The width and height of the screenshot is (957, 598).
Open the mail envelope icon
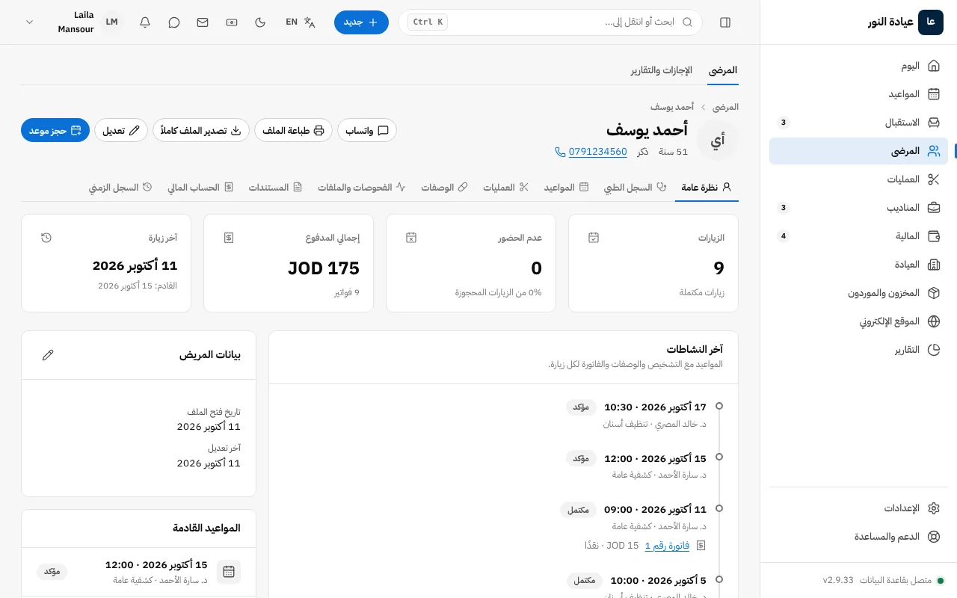click(x=203, y=22)
